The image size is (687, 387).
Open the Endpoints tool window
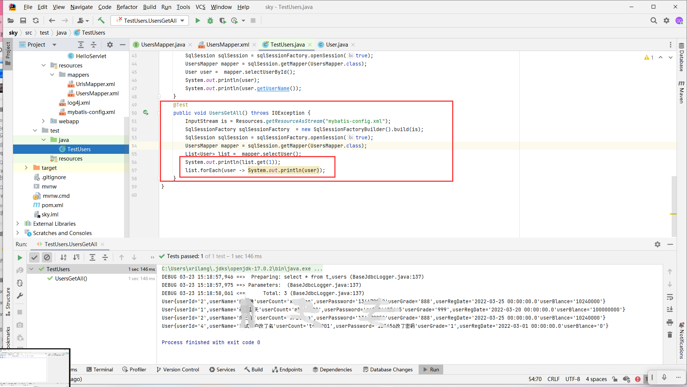tap(287, 369)
